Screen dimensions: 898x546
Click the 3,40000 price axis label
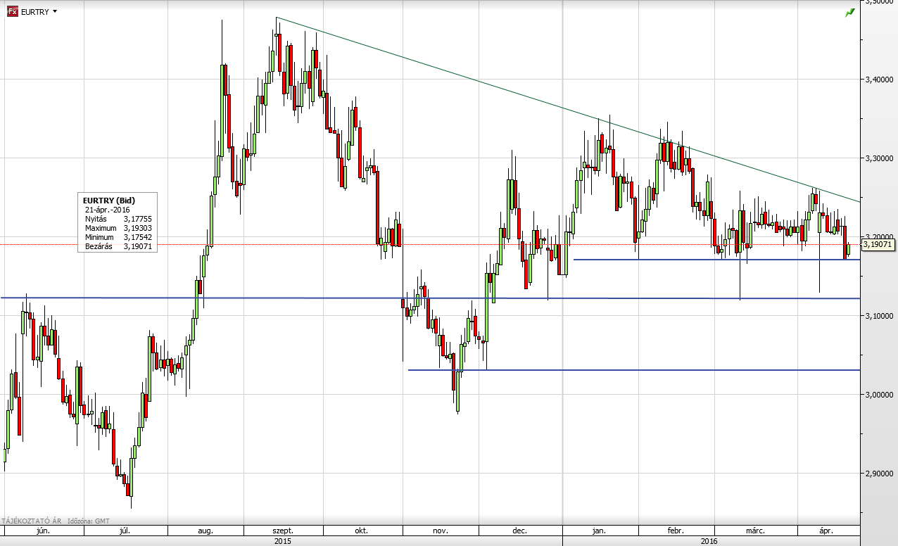(x=879, y=80)
